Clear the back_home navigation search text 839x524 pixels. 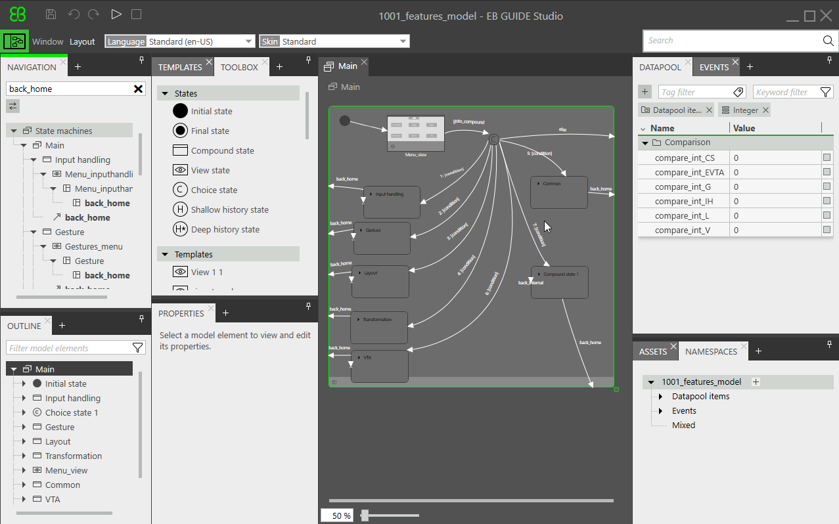click(x=139, y=89)
